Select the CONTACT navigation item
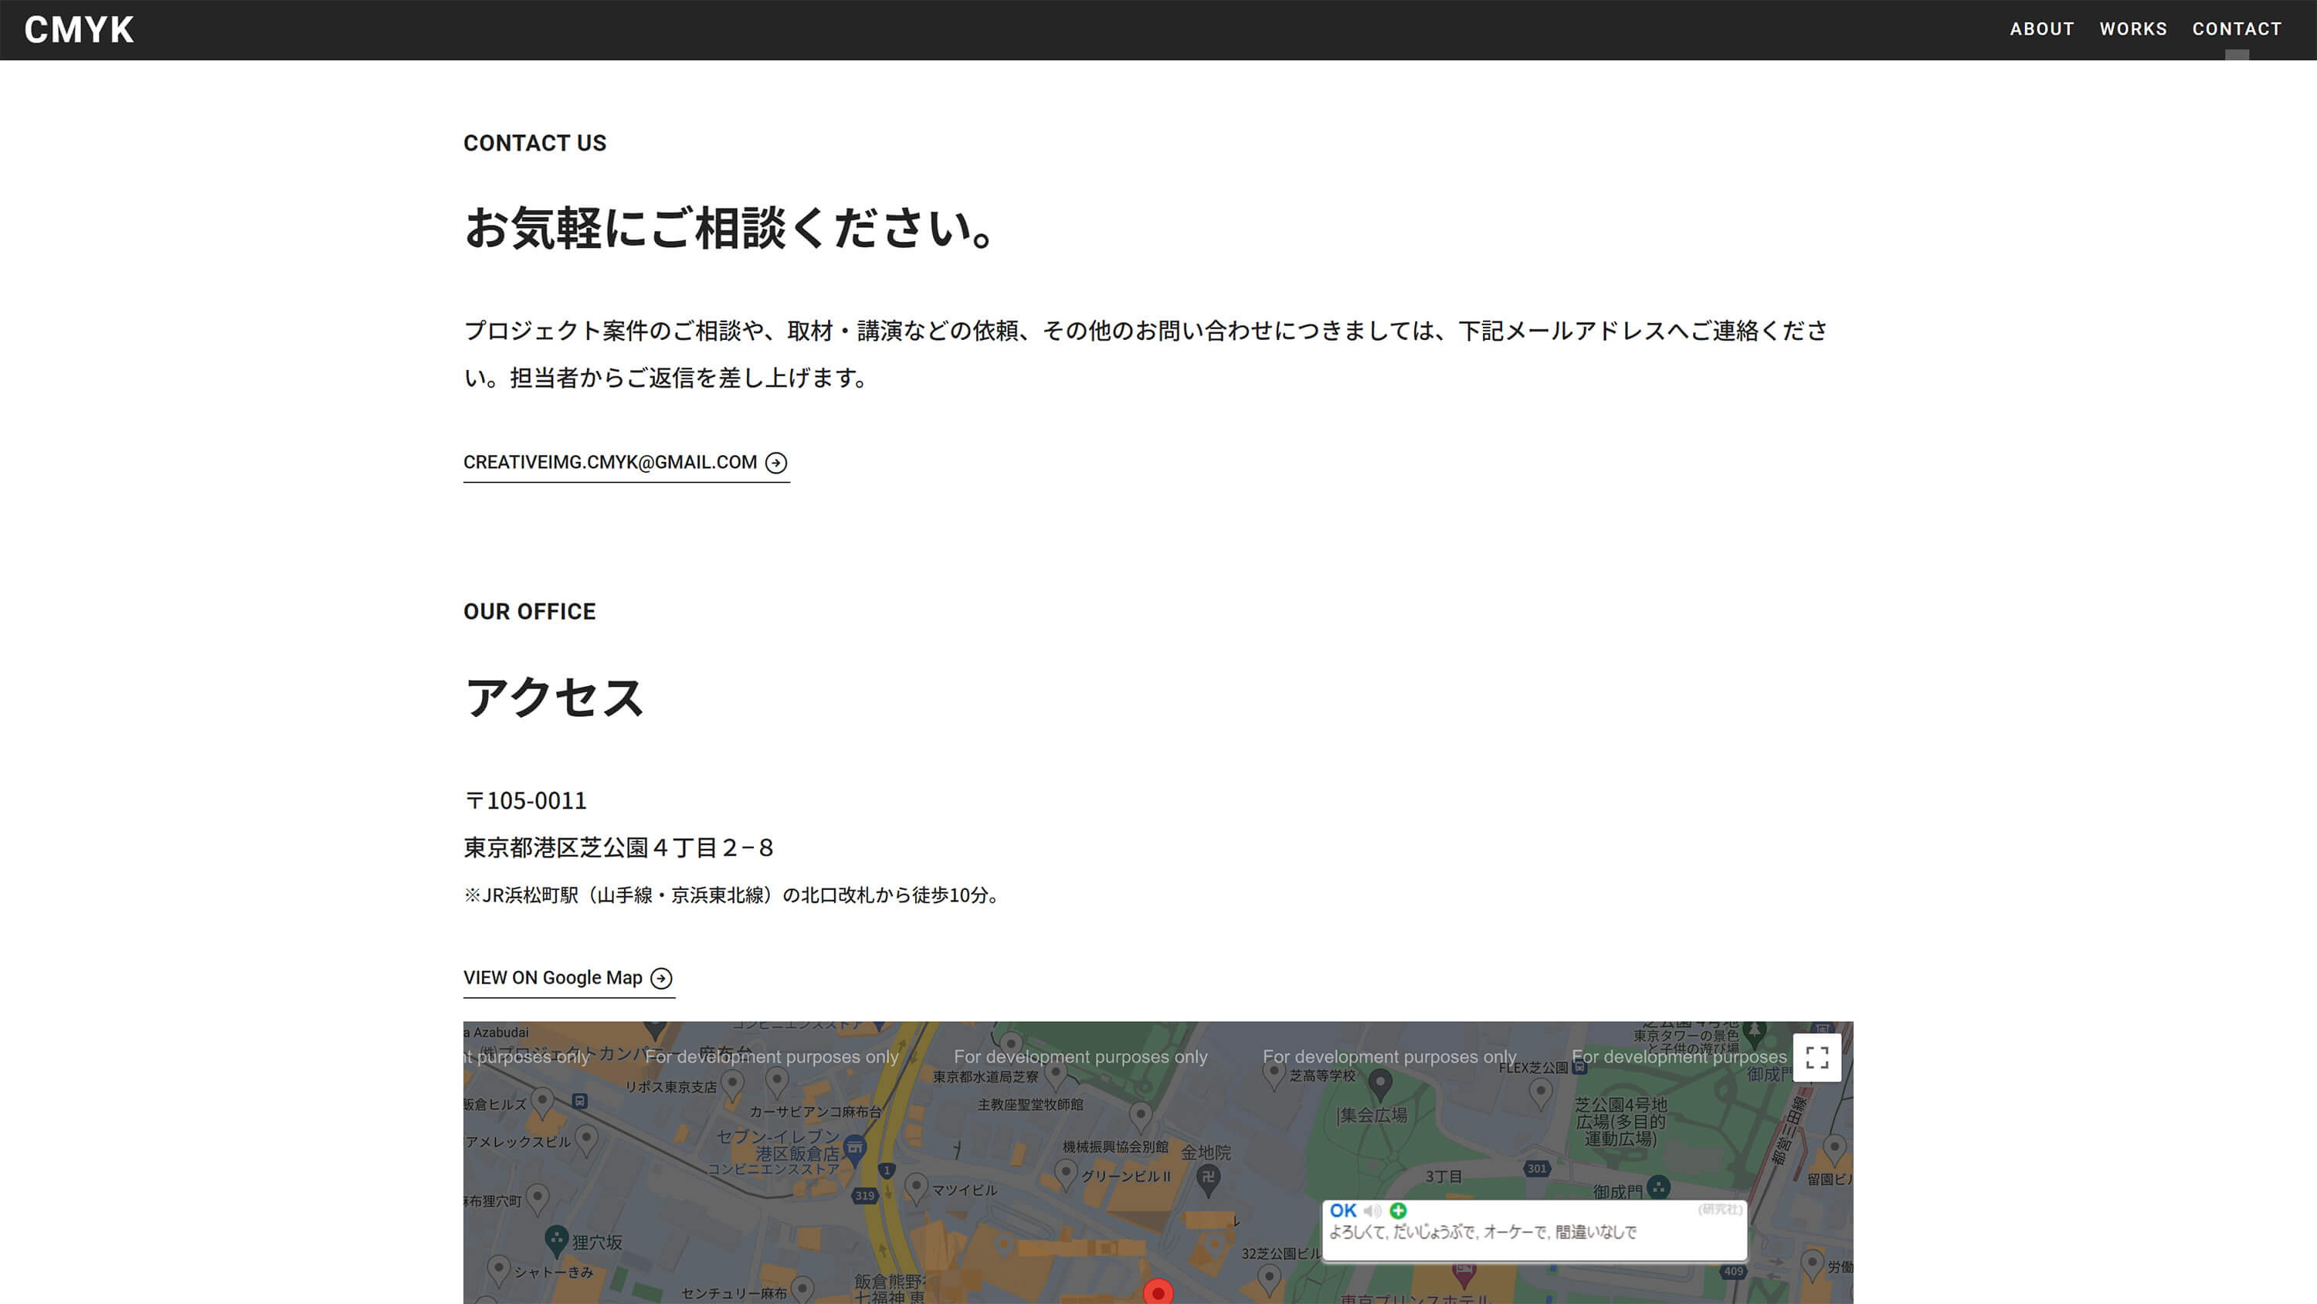The height and width of the screenshot is (1304, 2317). pyautogui.click(x=2236, y=29)
